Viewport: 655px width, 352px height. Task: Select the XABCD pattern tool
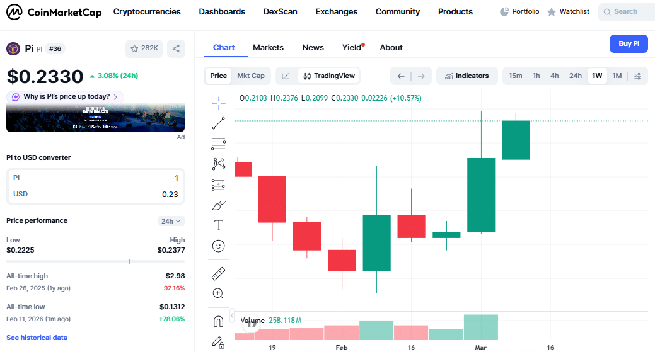pyautogui.click(x=219, y=164)
